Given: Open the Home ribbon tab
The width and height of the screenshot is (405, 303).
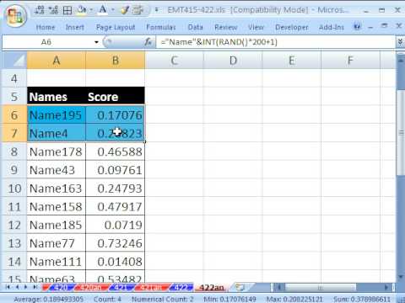Looking at the screenshot, I should tap(46, 27).
